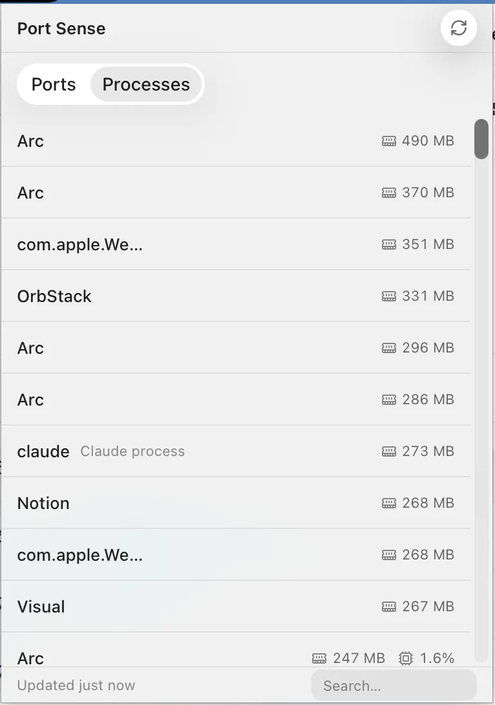The image size is (495, 705).
Task: Select the Arc process using 370 MB
Action: pyautogui.click(x=236, y=193)
